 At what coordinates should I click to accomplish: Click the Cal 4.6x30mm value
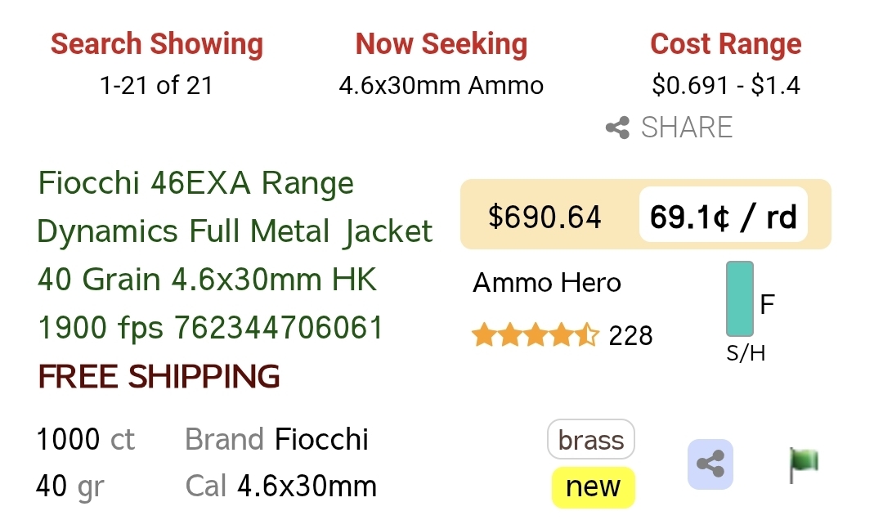coord(307,486)
